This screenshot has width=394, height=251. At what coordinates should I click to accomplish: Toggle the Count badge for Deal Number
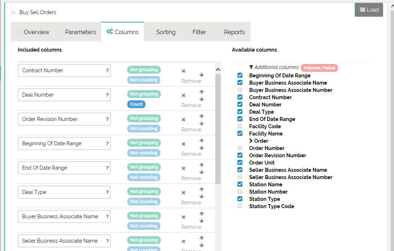coord(137,104)
